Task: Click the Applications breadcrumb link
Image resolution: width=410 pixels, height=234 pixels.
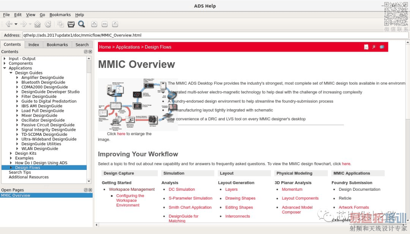Action: (128, 47)
